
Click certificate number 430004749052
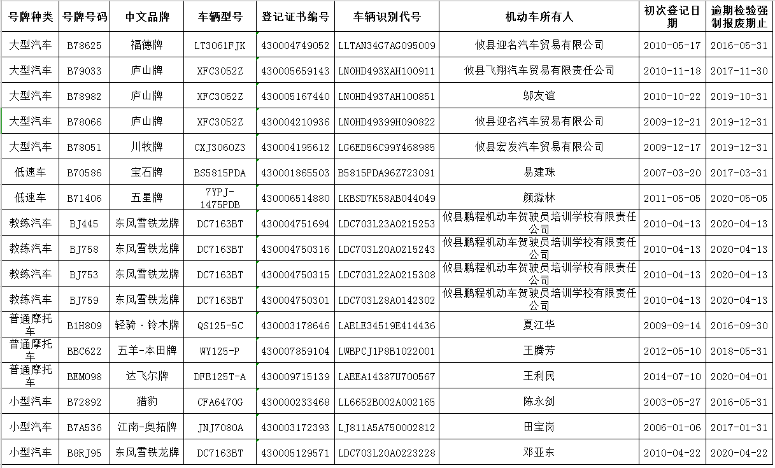point(295,45)
